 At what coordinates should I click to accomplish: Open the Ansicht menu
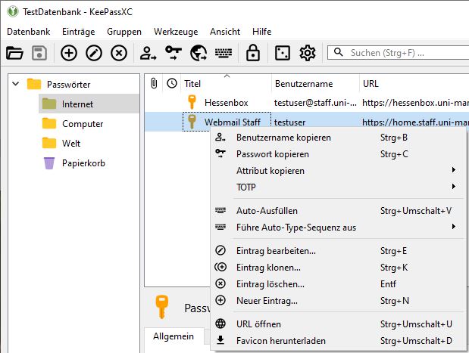225,31
